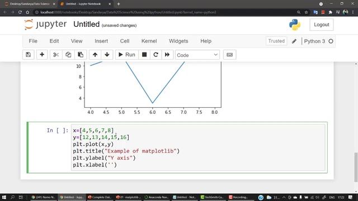The image size is (358, 201).
Task: Restart kernel and run all cells icon
Action: point(167,55)
